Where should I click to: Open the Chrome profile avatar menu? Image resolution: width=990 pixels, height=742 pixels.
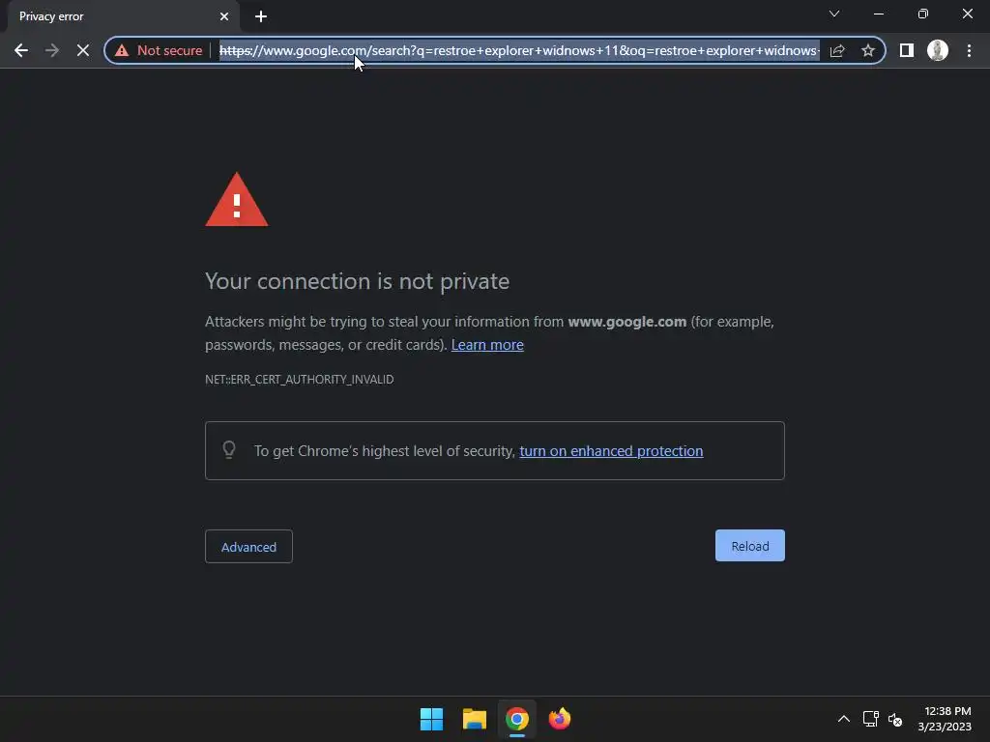[938, 50]
